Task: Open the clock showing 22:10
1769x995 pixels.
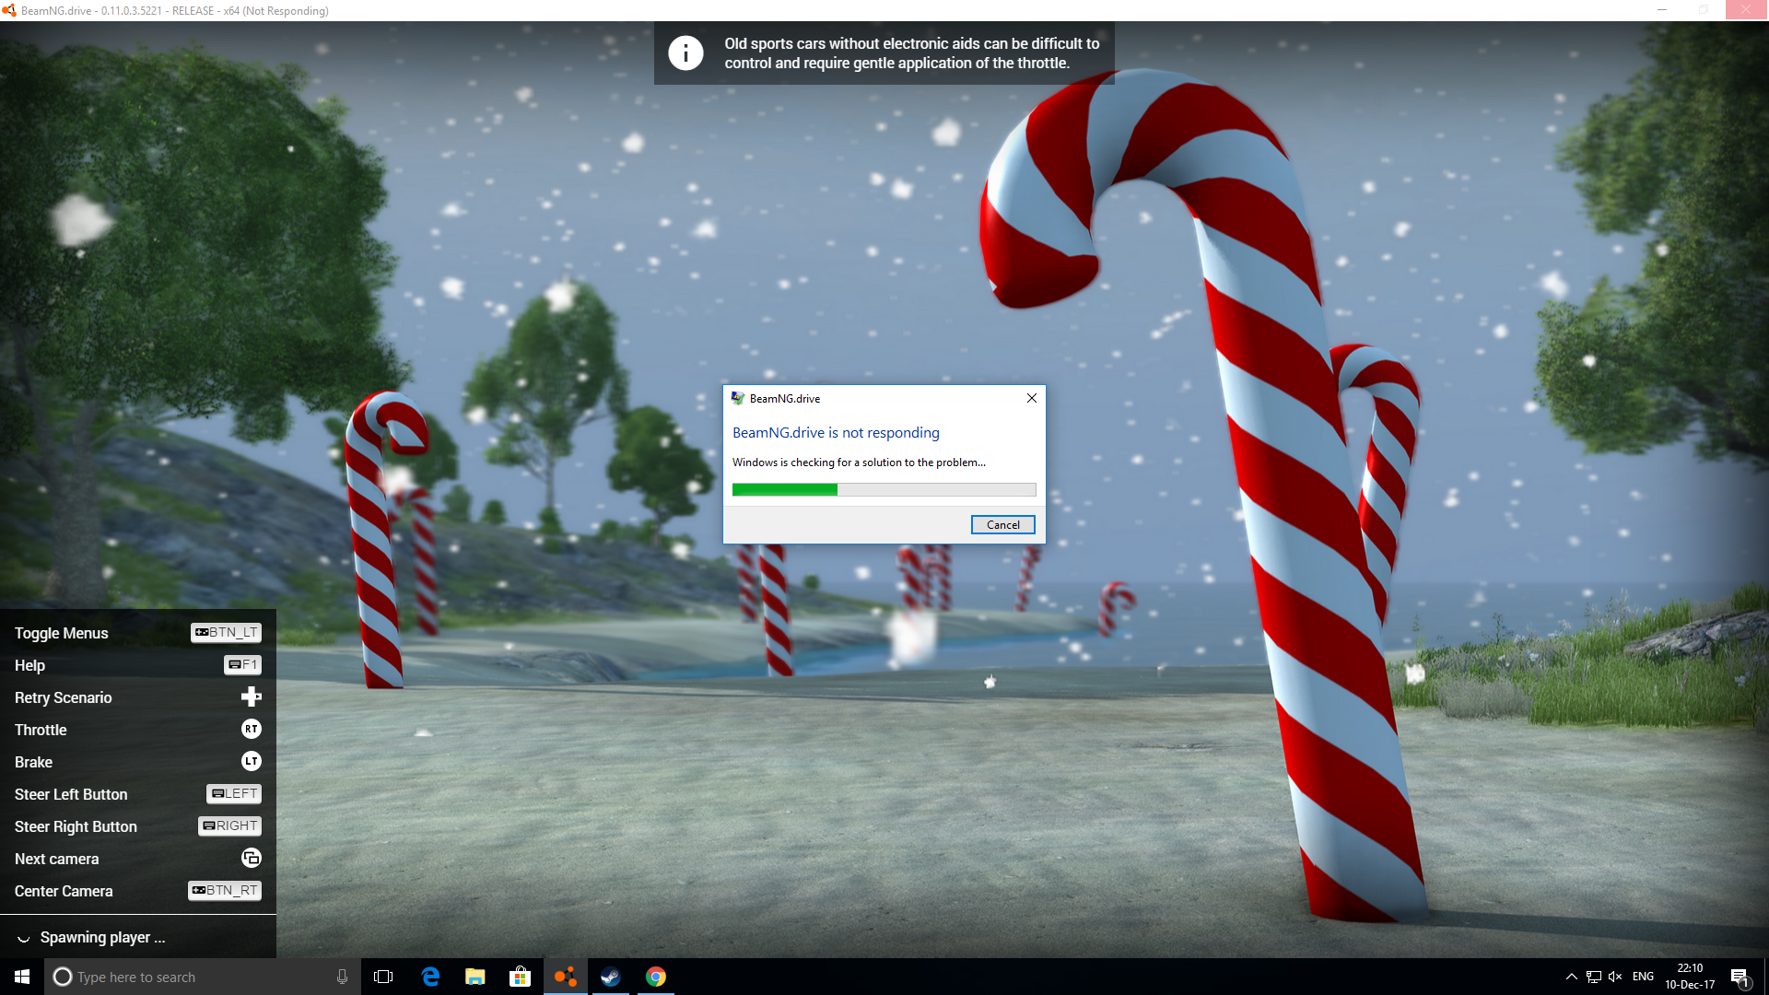Action: click(x=1690, y=977)
